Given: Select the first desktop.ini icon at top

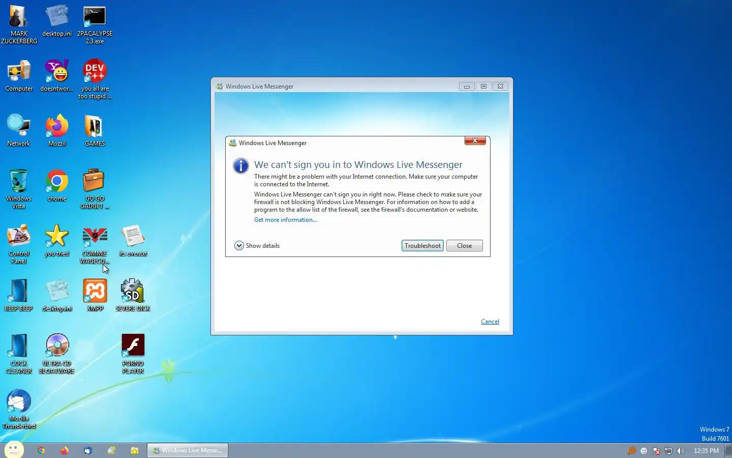Looking at the screenshot, I should pyautogui.click(x=57, y=21).
